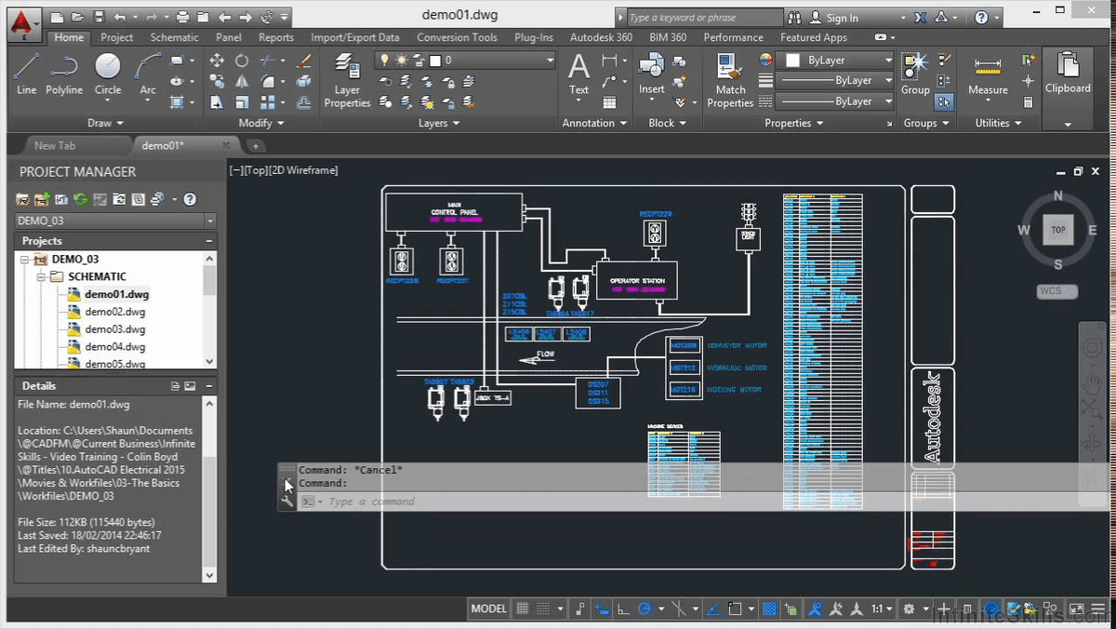Open Project Manager help
The width and height of the screenshot is (1116, 629).
click(189, 198)
